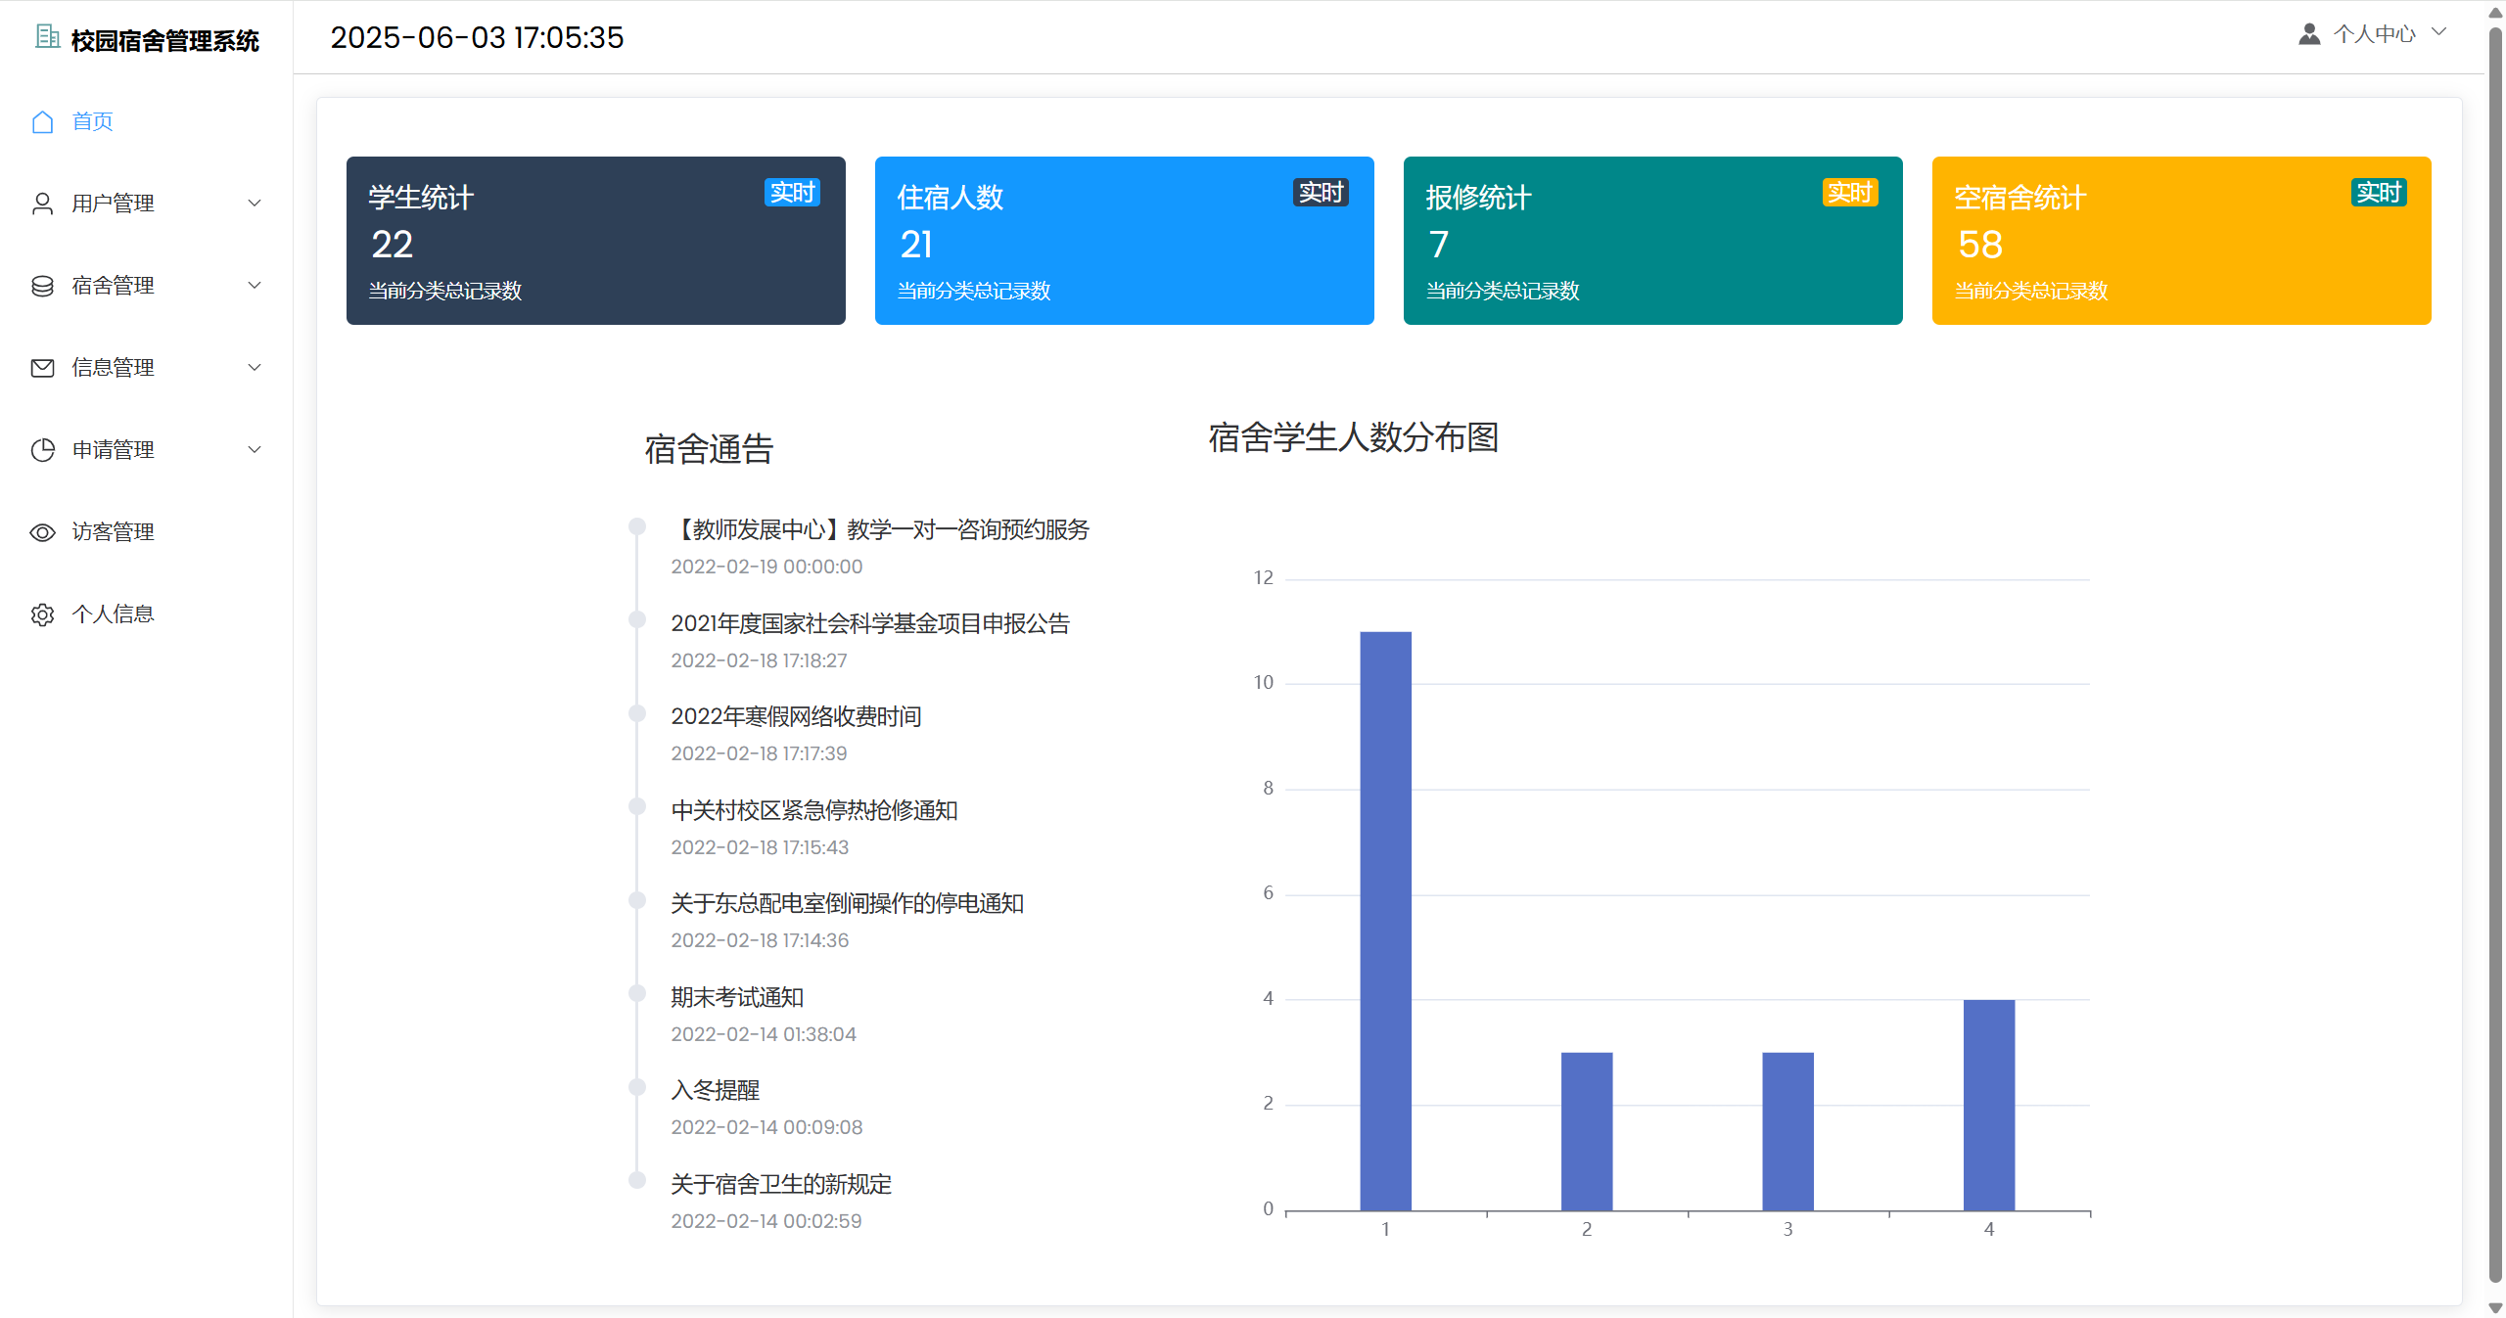Click the envelope icon beside 信息管理
The image size is (2506, 1318).
coord(42,368)
